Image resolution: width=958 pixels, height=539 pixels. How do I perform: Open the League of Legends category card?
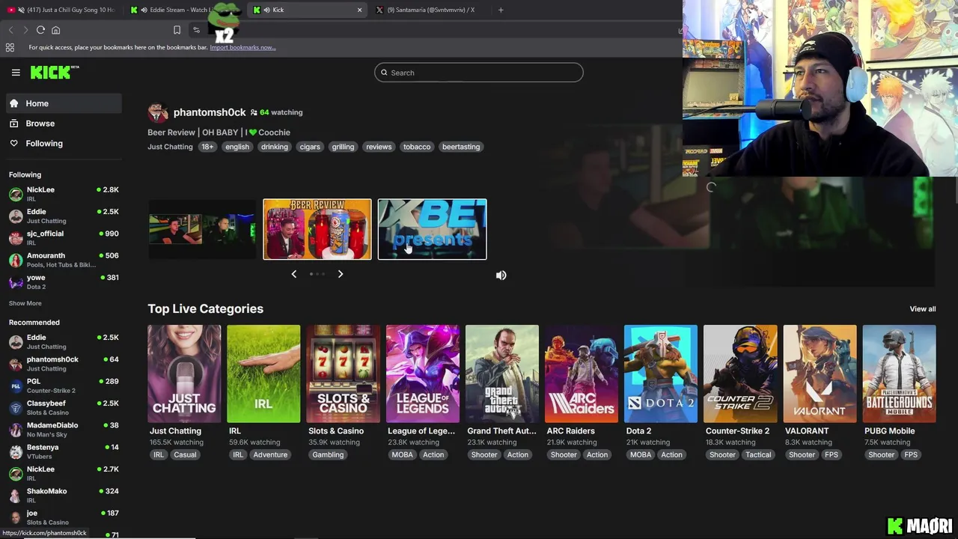pyautogui.click(x=423, y=374)
